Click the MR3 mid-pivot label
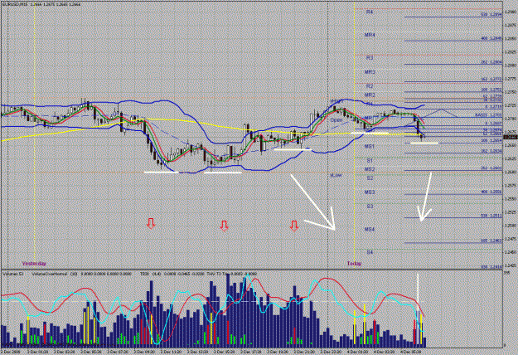This screenshot has width=518, height=355. pos(370,72)
